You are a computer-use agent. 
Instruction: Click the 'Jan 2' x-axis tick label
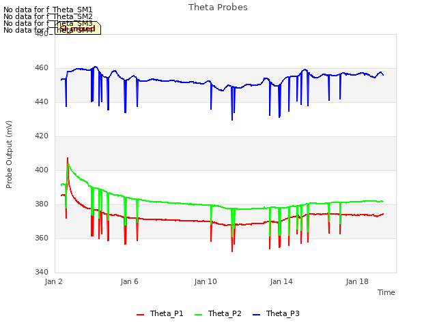tap(53, 281)
